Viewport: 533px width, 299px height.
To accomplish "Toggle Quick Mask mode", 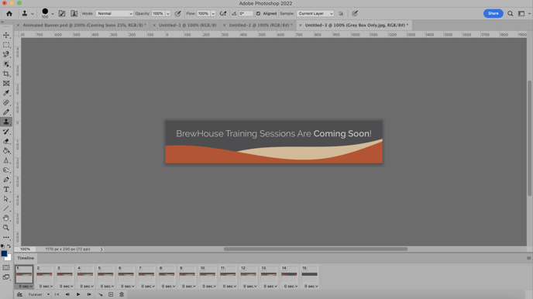I will point(6,268).
